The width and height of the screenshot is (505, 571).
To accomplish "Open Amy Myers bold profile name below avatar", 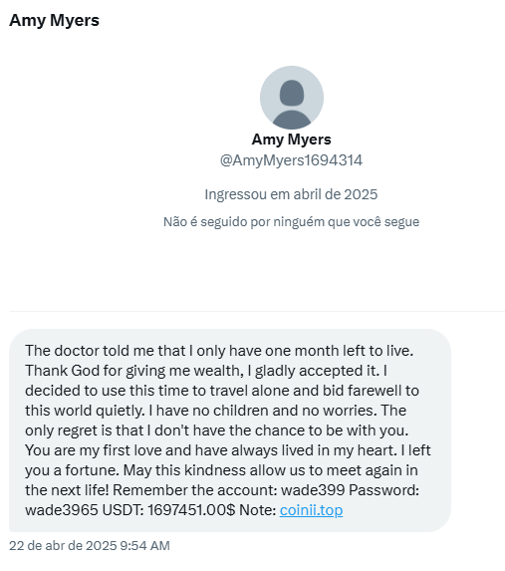I will pos(291,140).
